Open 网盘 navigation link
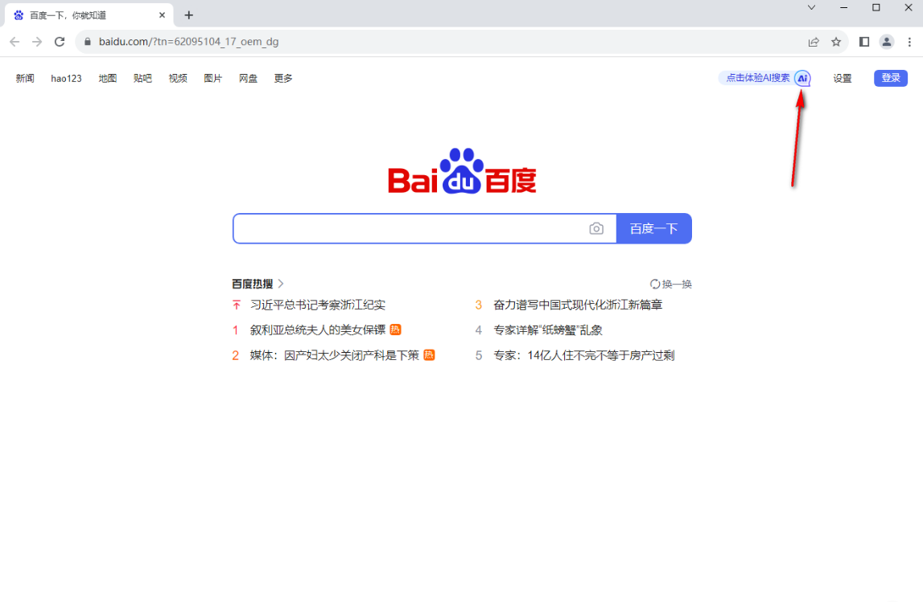The width and height of the screenshot is (923, 602). [x=248, y=78]
